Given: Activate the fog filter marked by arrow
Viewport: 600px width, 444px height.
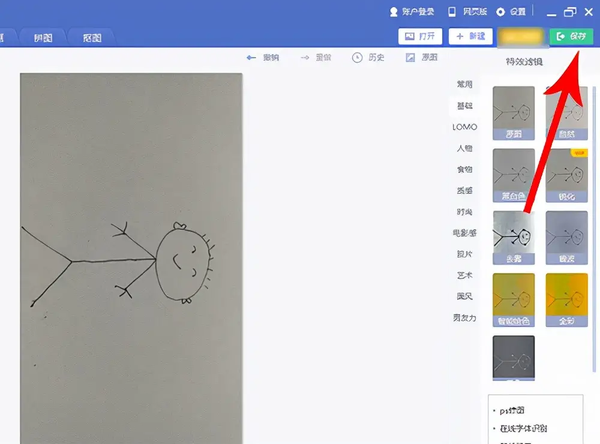Looking at the screenshot, I should tap(513, 237).
